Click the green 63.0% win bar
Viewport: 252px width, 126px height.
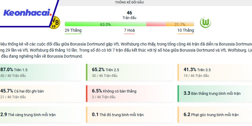[x=105, y=24]
